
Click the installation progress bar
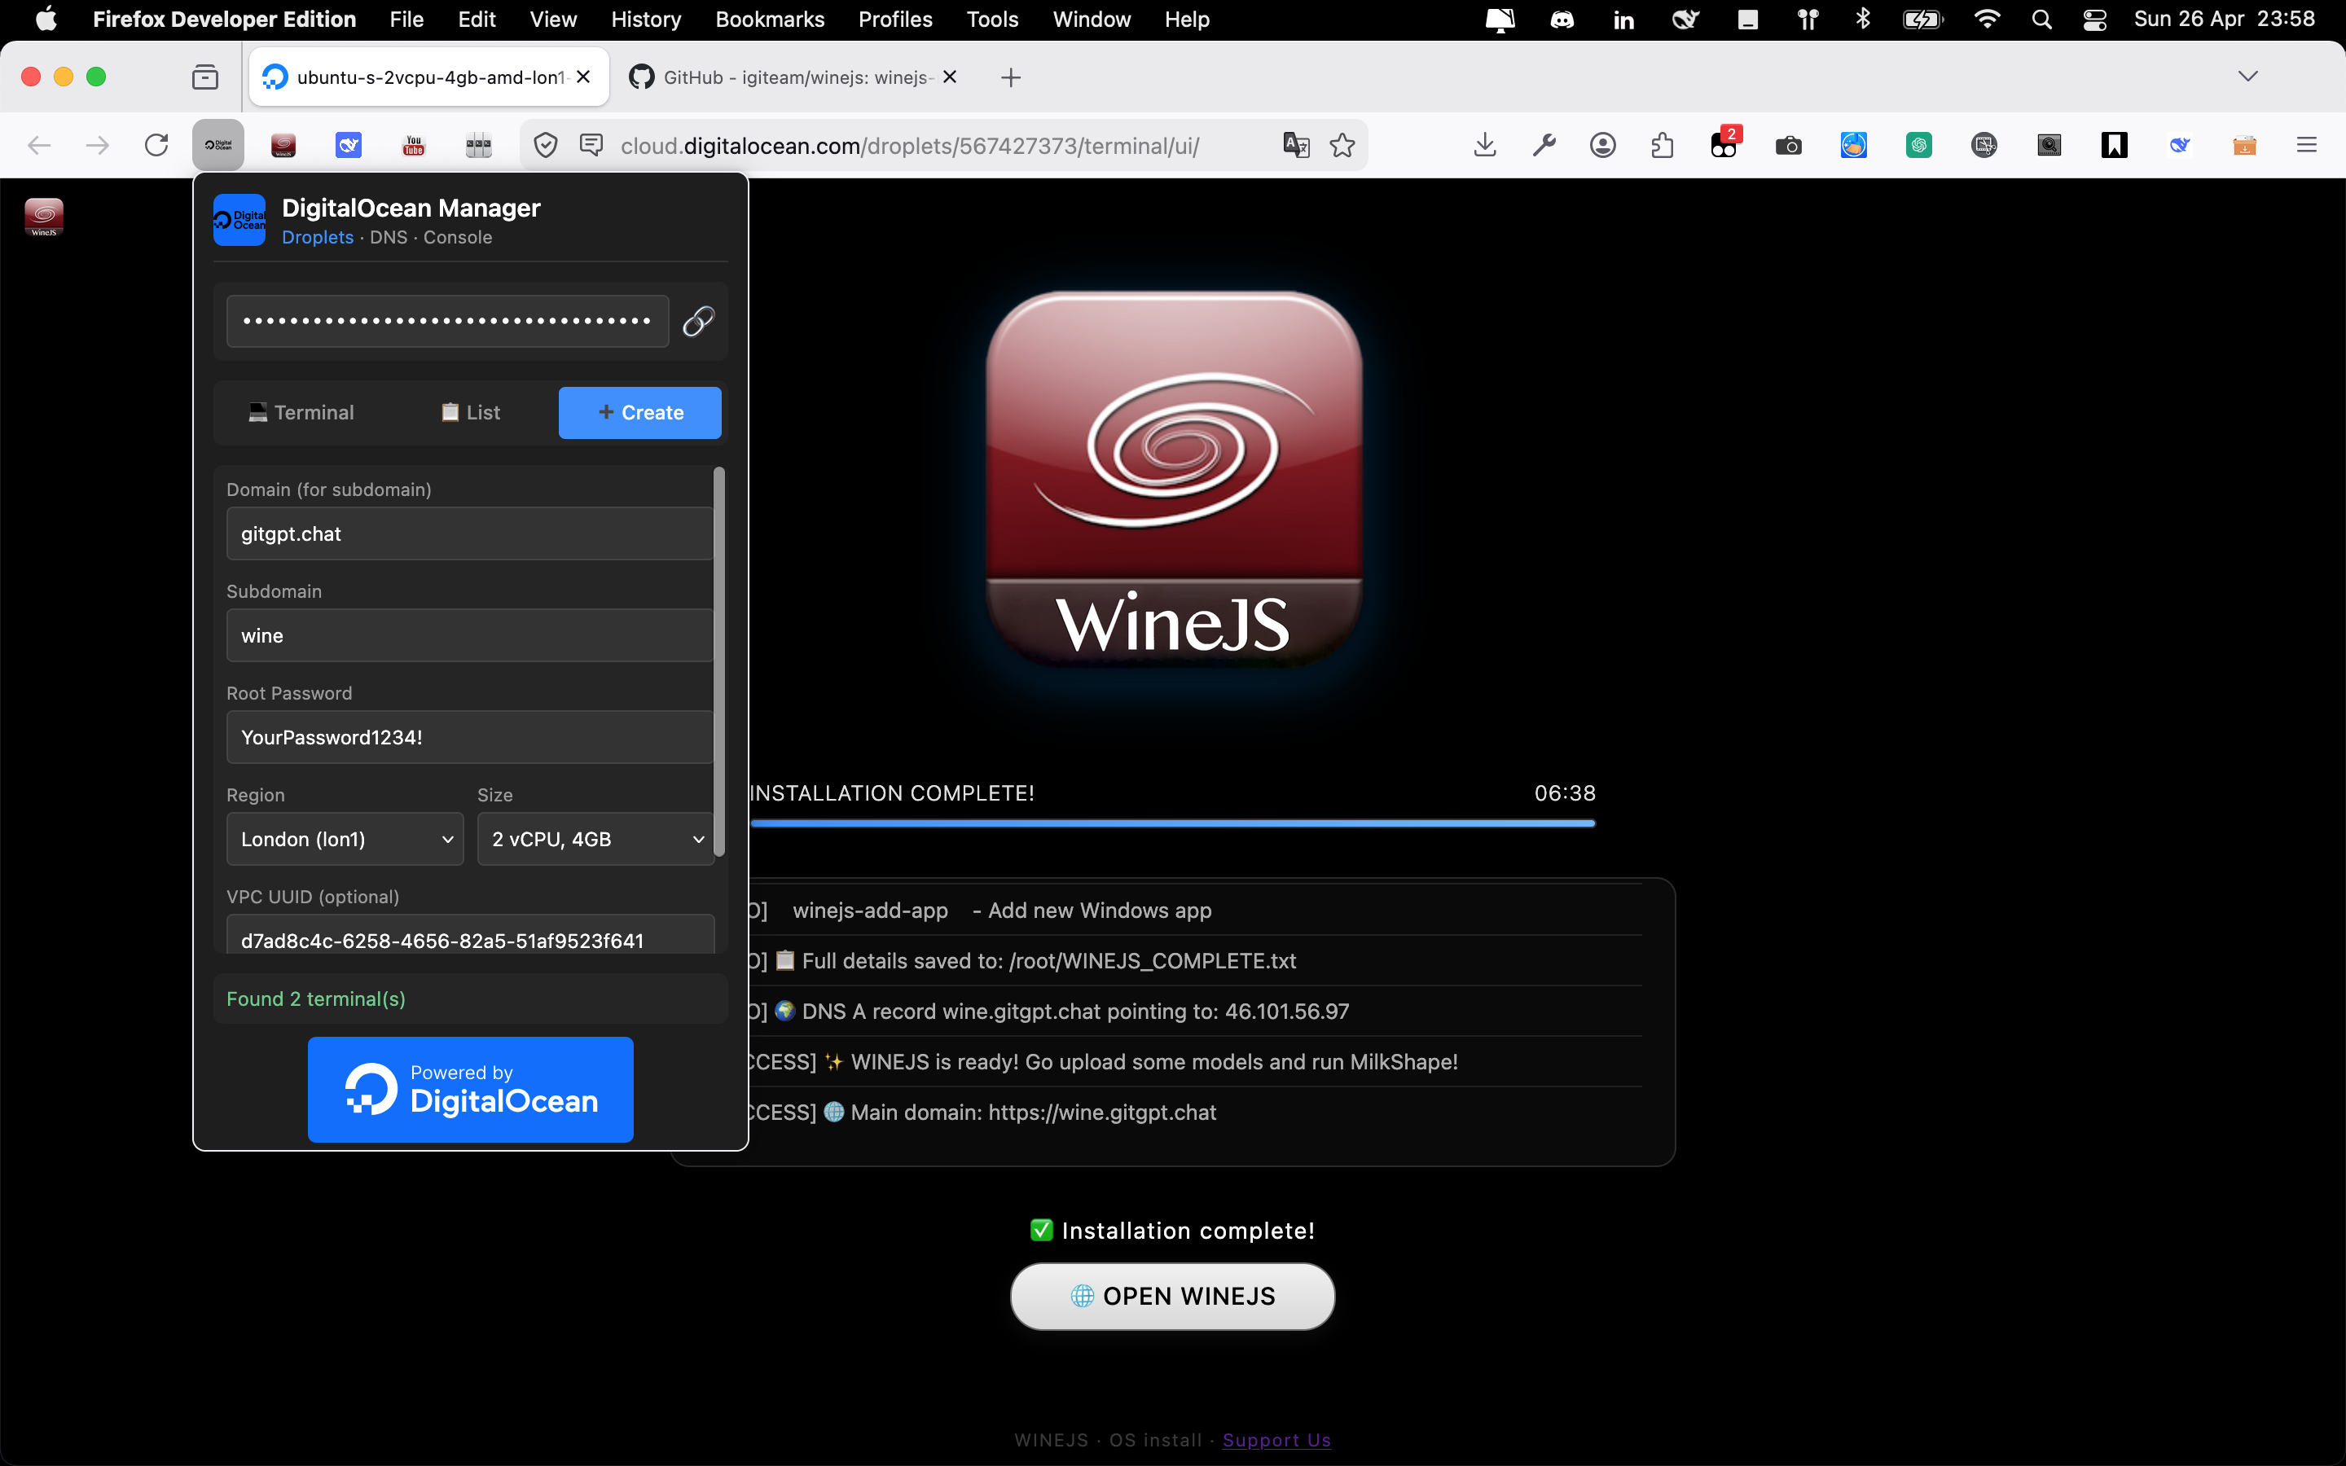pos(1173,823)
